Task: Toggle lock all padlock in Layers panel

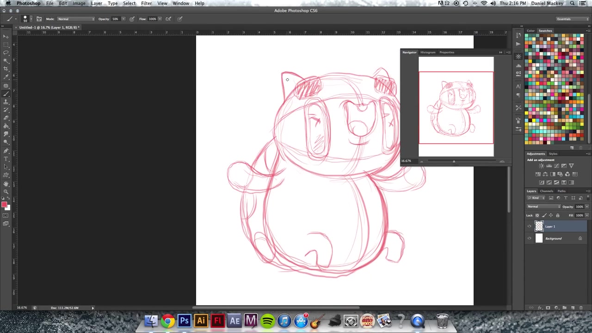Action: tap(558, 216)
